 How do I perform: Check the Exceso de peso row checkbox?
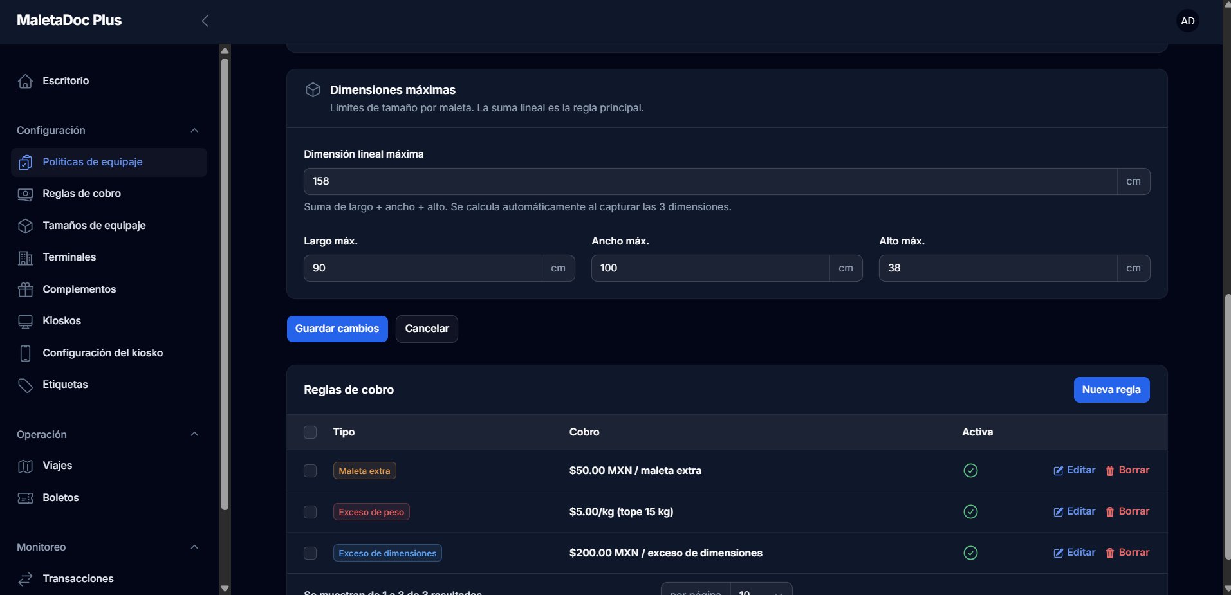point(310,512)
